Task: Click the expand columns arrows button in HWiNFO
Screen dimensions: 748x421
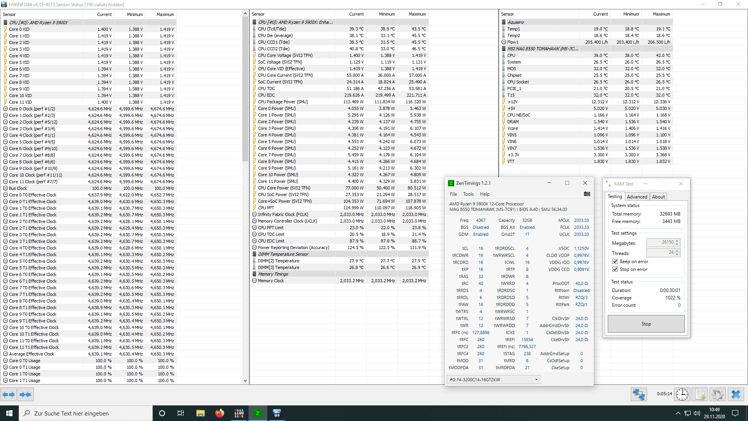Action: [9, 394]
